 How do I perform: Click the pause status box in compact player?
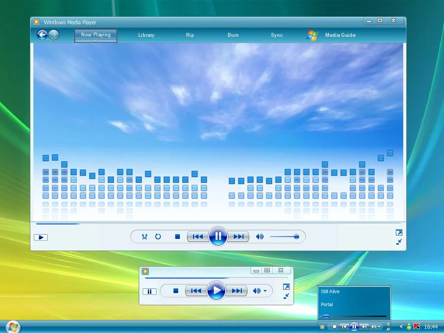pyautogui.click(x=150, y=291)
